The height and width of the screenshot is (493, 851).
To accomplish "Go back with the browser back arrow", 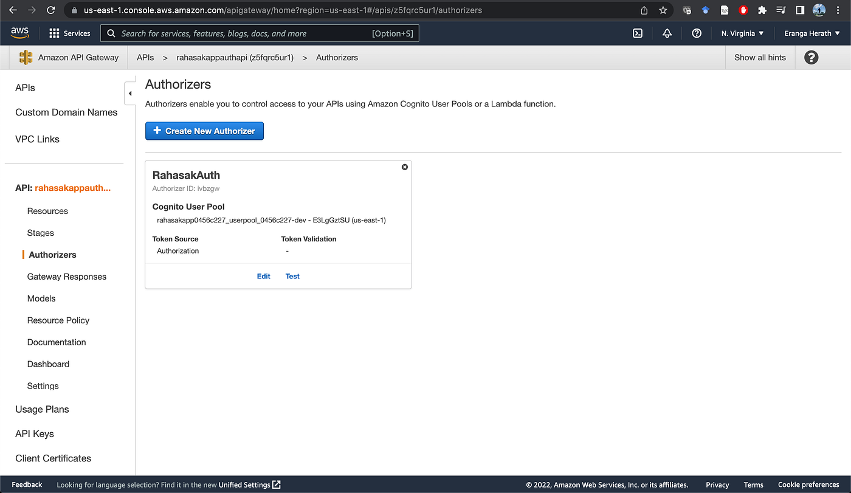I will pos(13,10).
